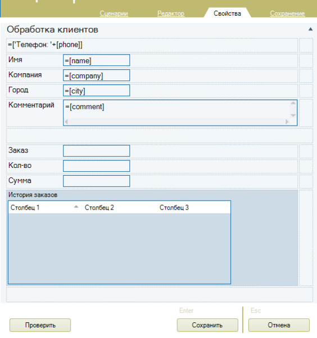Image resolution: width=317 pixels, height=338 pixels.
Task: Click the empty Кол-во input field
Action: [96, 166]
